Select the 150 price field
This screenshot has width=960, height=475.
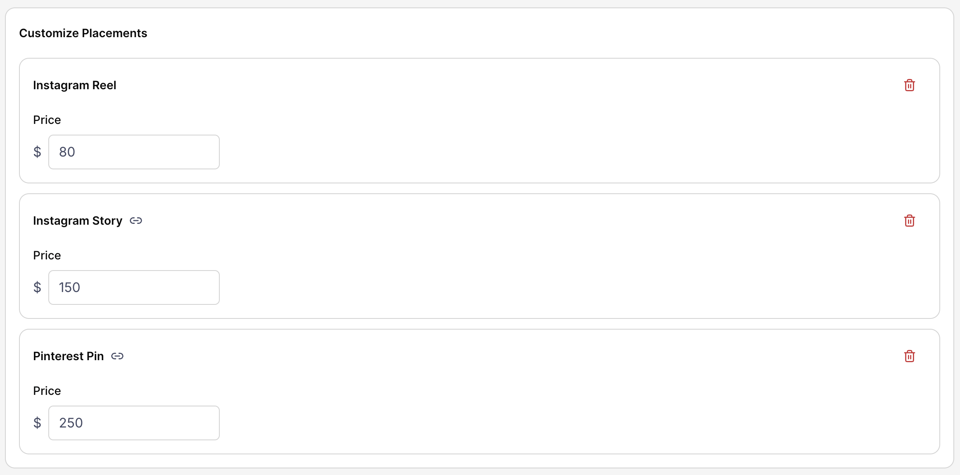[134, 287]
